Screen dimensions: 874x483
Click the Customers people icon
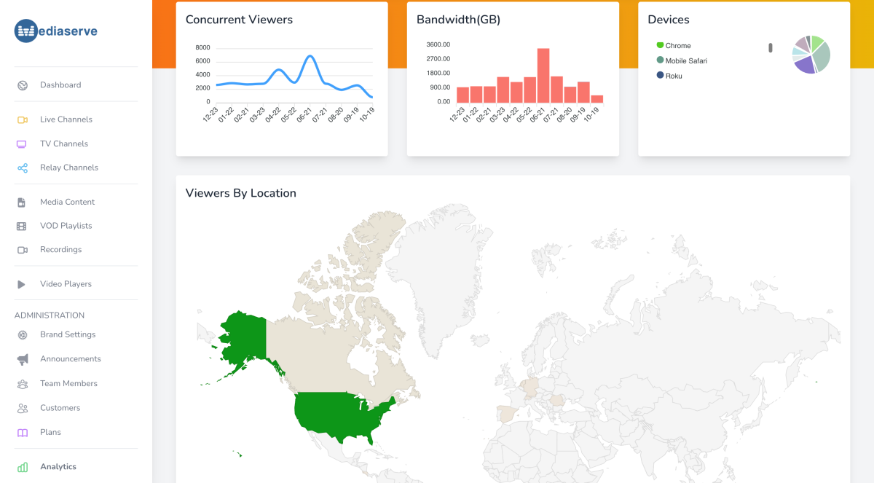pyautogui.click(x=23, y=408)
